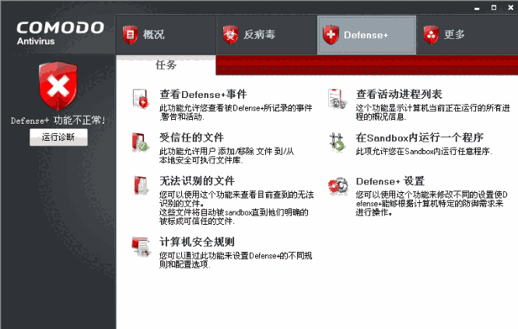518x329 pixels.
Task: Click the 更多 shield icon
Action: [431, 35]
